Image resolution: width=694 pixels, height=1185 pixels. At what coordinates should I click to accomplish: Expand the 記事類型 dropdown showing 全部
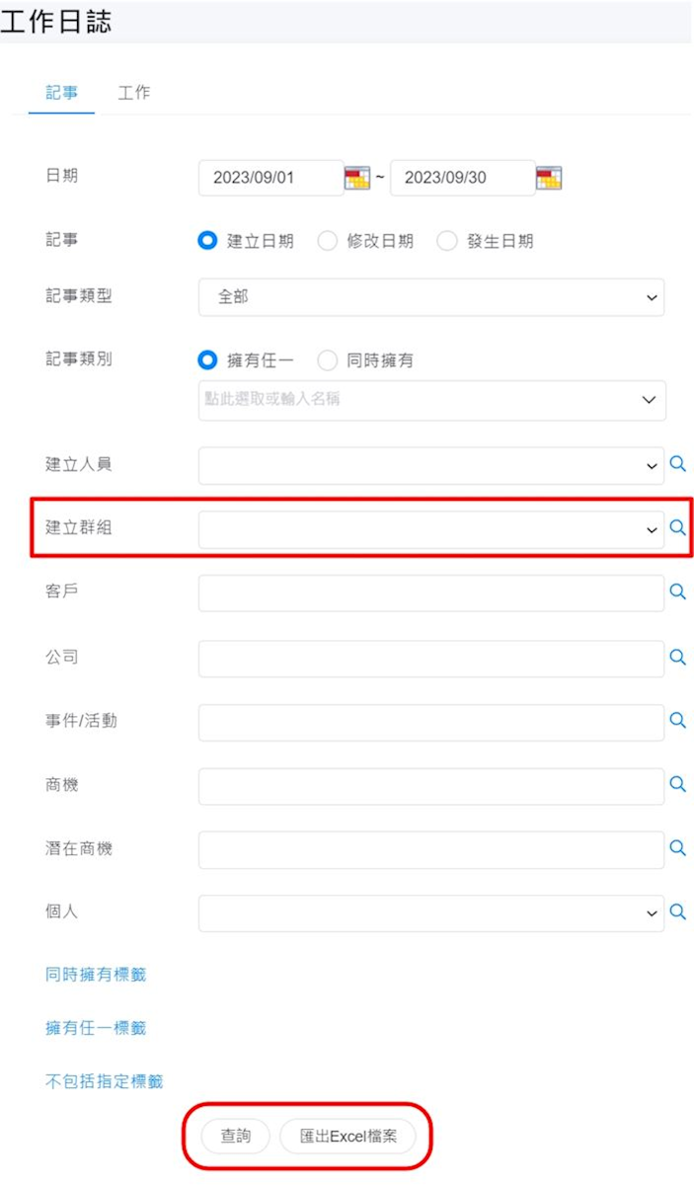431,297
